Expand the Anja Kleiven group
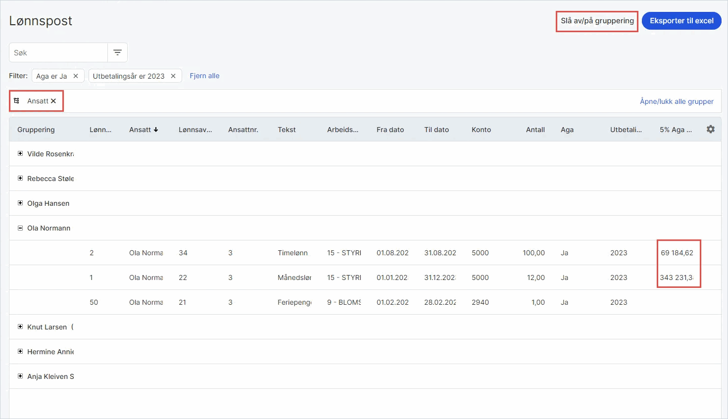The height and width of the screenshot is (419, 728). click(x=20, y=376)
